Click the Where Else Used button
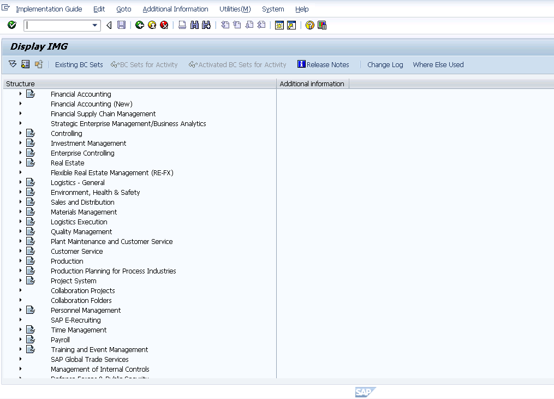 438,64
